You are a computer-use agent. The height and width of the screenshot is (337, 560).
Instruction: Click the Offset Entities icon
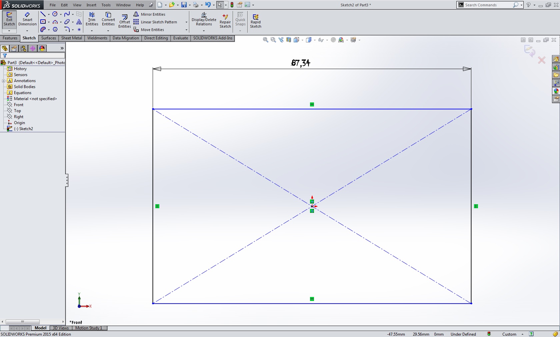[x=124, y=21]
